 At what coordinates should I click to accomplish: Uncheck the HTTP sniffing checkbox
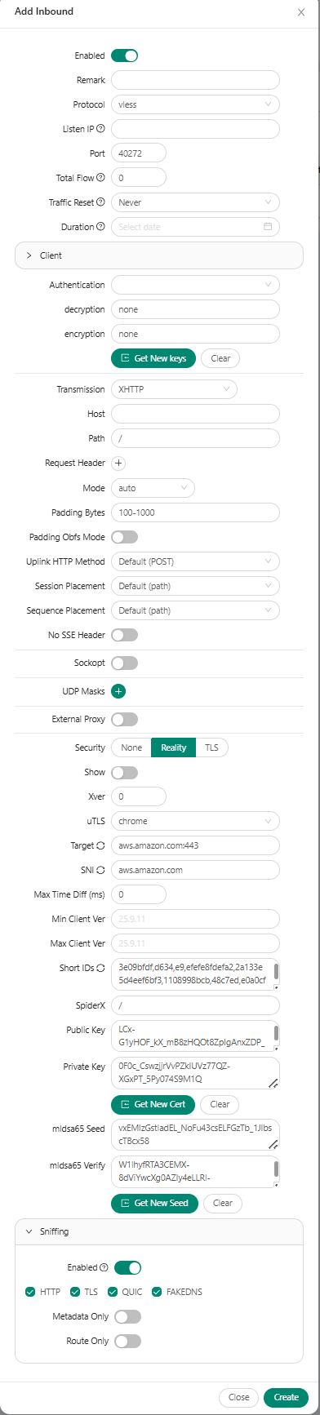[x=30, y=1292]
